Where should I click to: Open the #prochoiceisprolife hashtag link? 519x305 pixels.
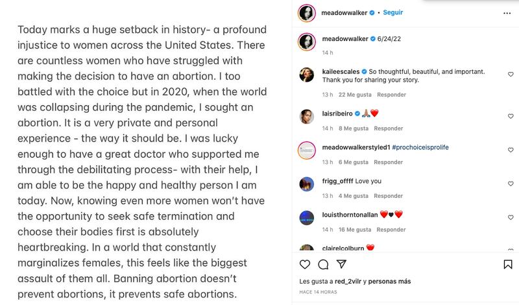[420, 147]
